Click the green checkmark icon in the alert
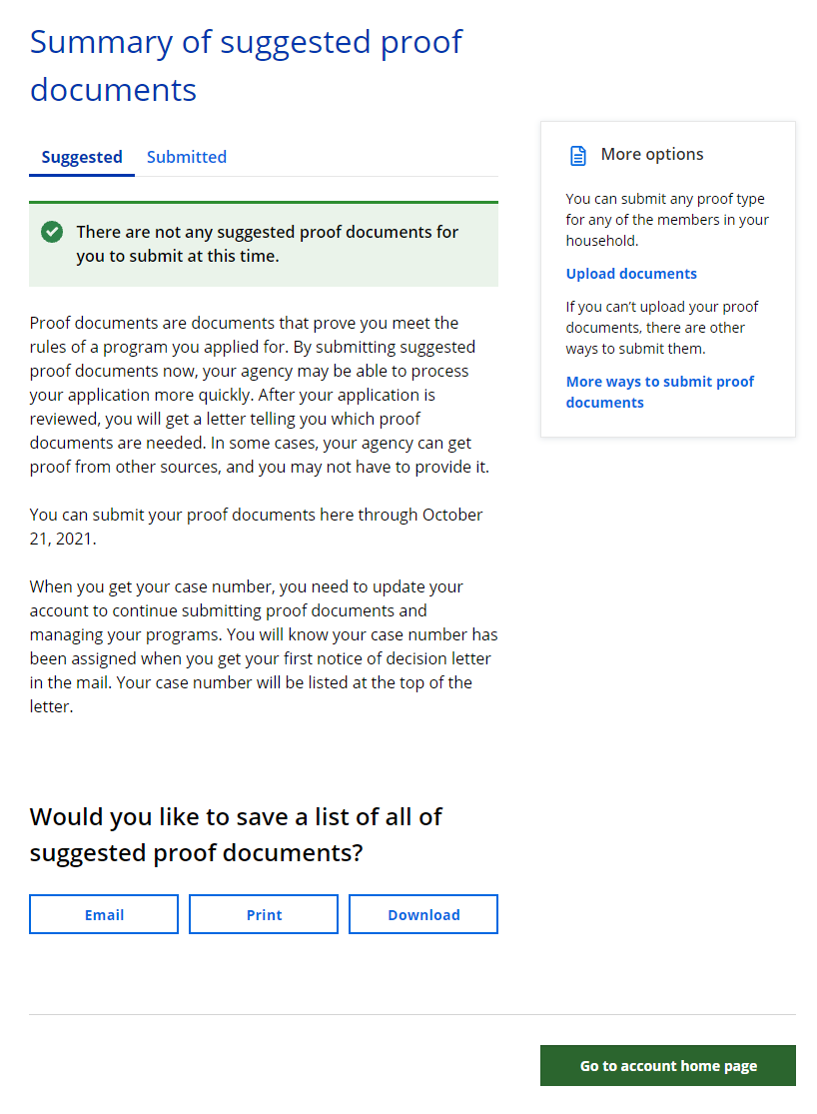The image size is (817, 1114). (52, 232)
